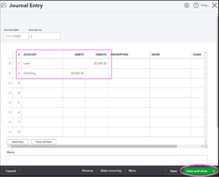The width and height of the screenshot is (219, 177).
Task: Grab the drag handle for line 8
Action: [10, 132]
